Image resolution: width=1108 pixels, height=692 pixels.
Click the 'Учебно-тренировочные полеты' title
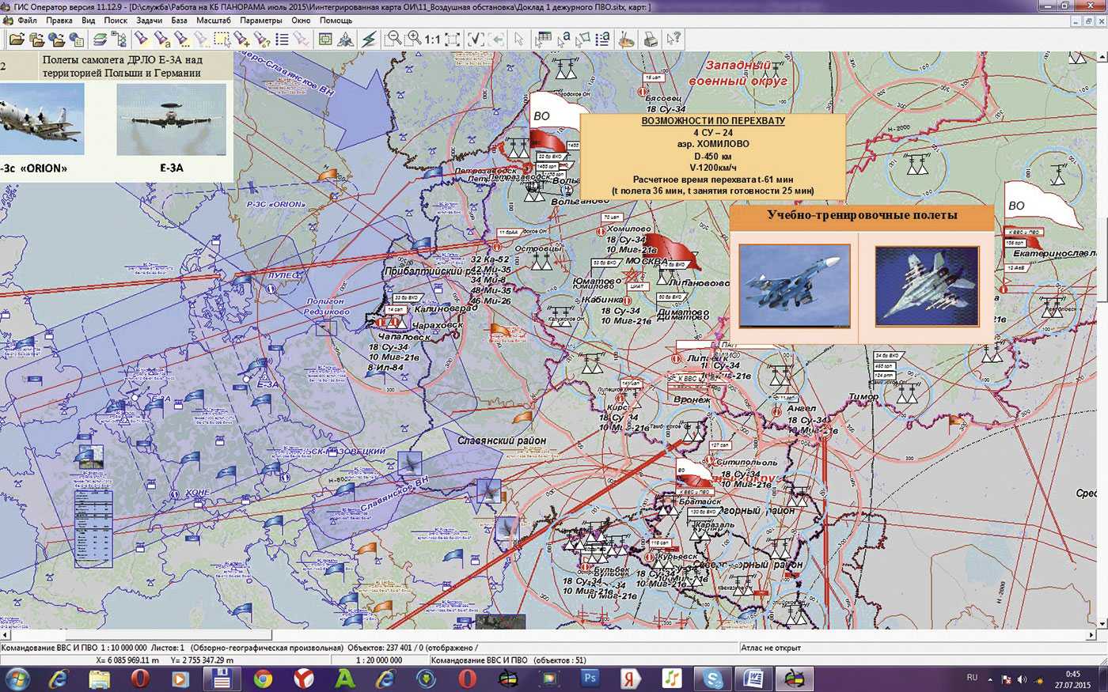[862, 215]
